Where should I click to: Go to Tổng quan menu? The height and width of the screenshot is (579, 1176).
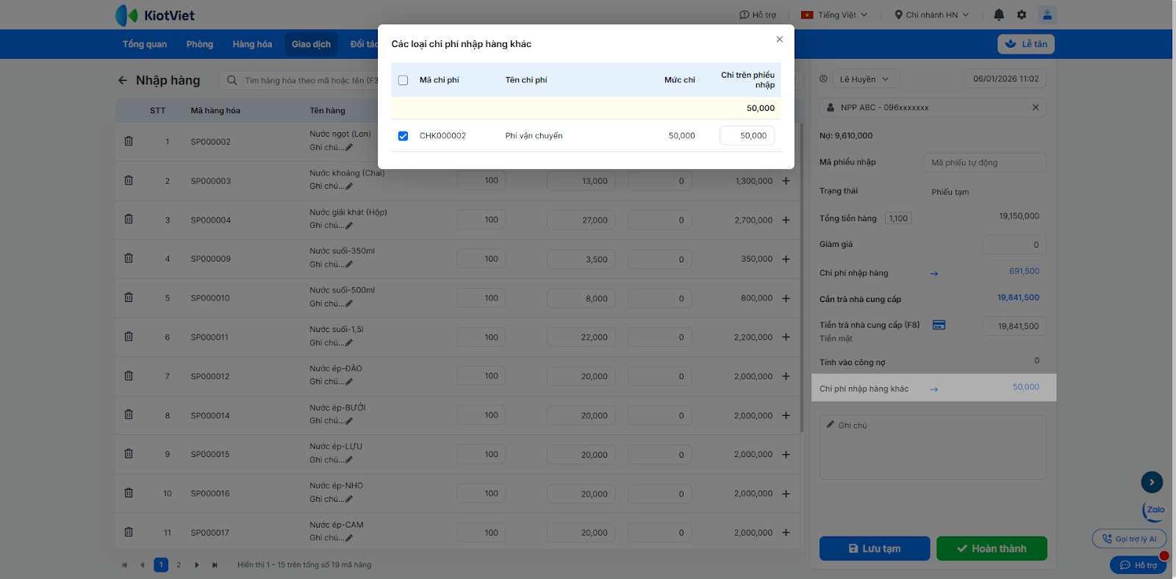[145, 44]
